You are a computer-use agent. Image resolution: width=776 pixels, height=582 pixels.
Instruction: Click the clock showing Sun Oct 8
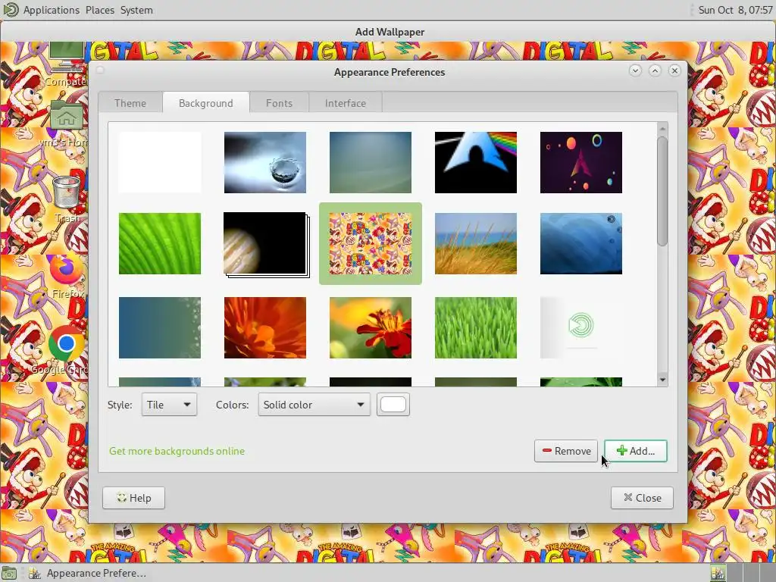[x=735, y=10]
